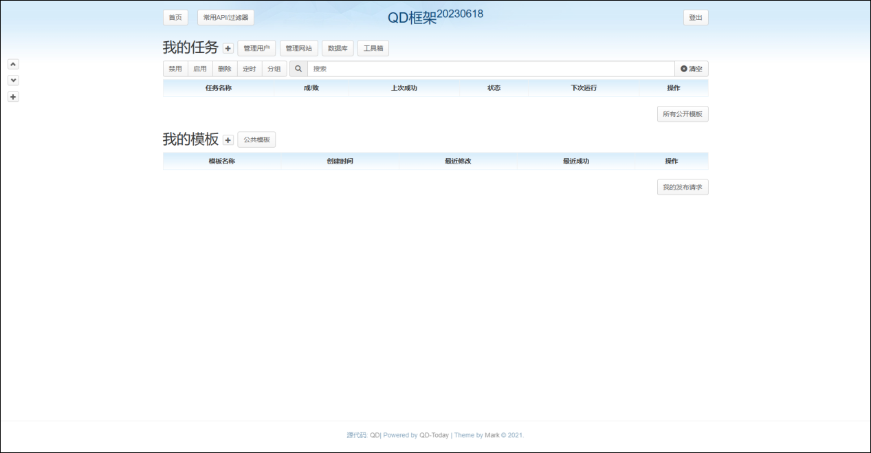Viewport: 871px width, 453px height.
Task: Open 管理用户 user management
Action: coord(256,49)
